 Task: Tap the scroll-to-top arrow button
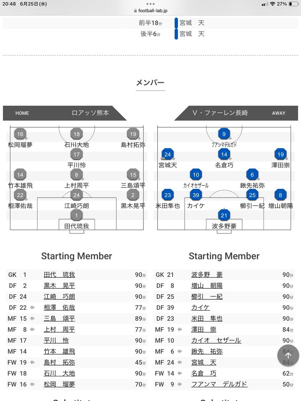(x=288, y=356)
